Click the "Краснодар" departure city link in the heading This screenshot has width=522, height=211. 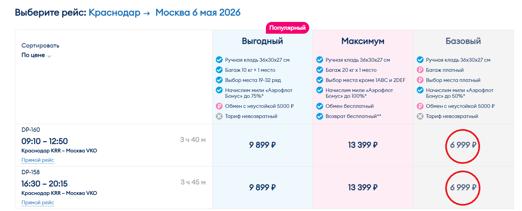pyautogui.click(x=114, y=12)
